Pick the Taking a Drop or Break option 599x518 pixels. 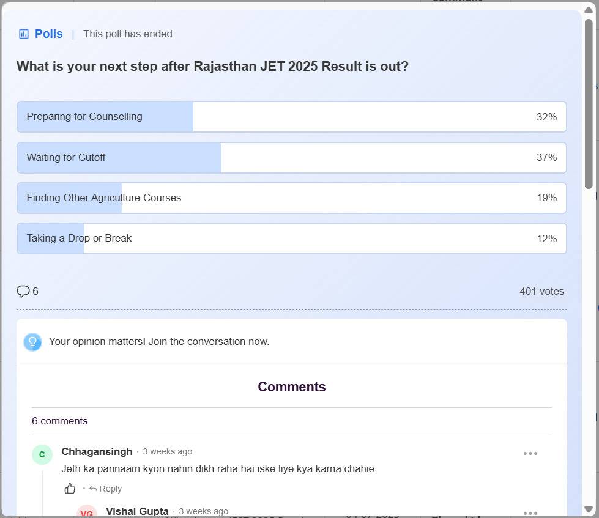pos(291,239)
